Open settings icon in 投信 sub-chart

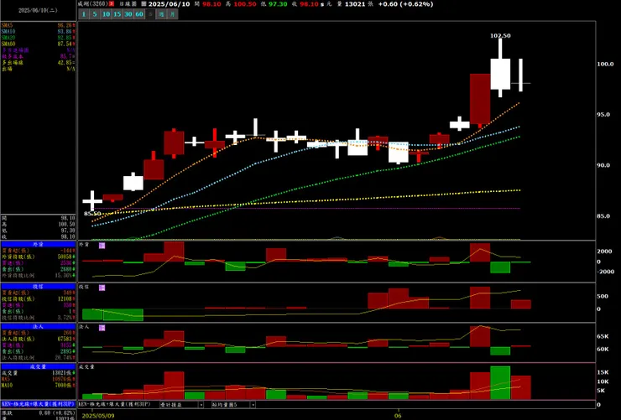[102, 288]
